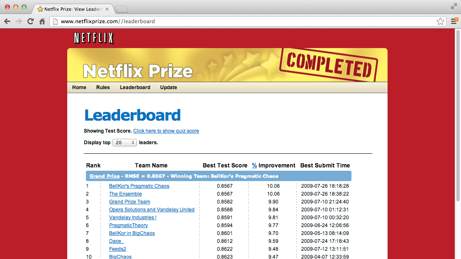The image size is (461, 259).
Task: Open PragmaticTheory team link
Action: (129, 225)
